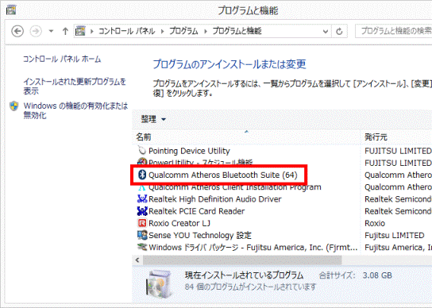This screenshot has width=432, height=308.
Task: Click Roxio publisher cell
Action: pos(375,223)
